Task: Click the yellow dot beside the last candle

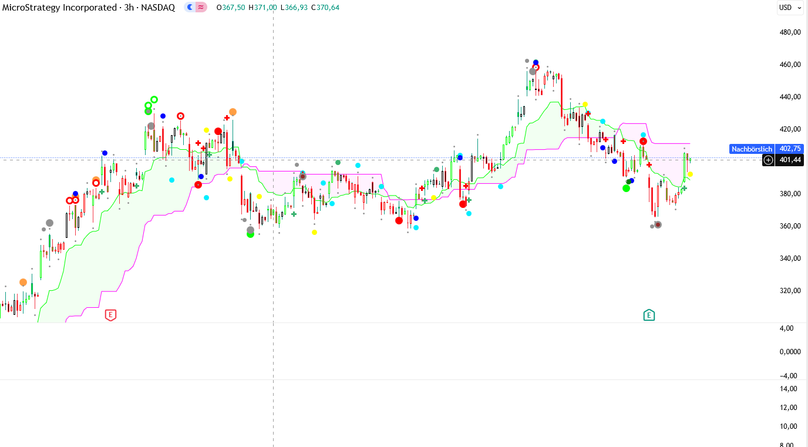Action: pyautogui.click(x=691, y=174)
